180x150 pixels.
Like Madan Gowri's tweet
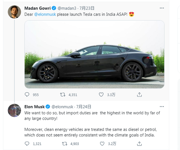(x=101, y=95)
